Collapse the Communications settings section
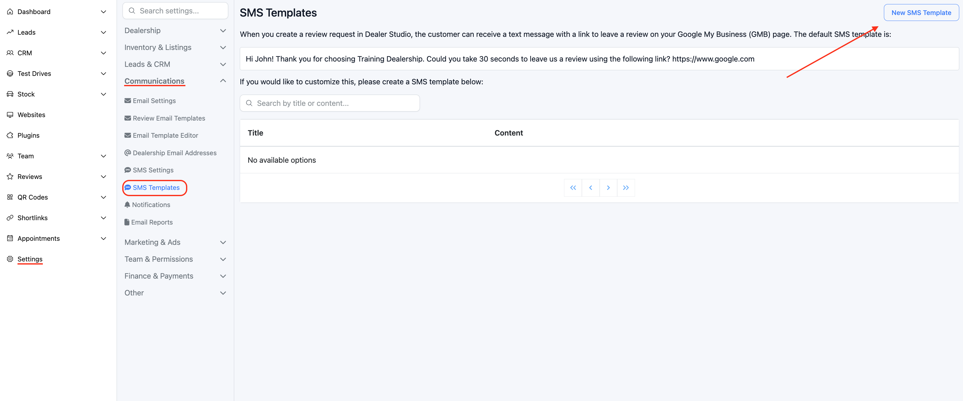The image size is (963, 401). [x=223, y=81]
